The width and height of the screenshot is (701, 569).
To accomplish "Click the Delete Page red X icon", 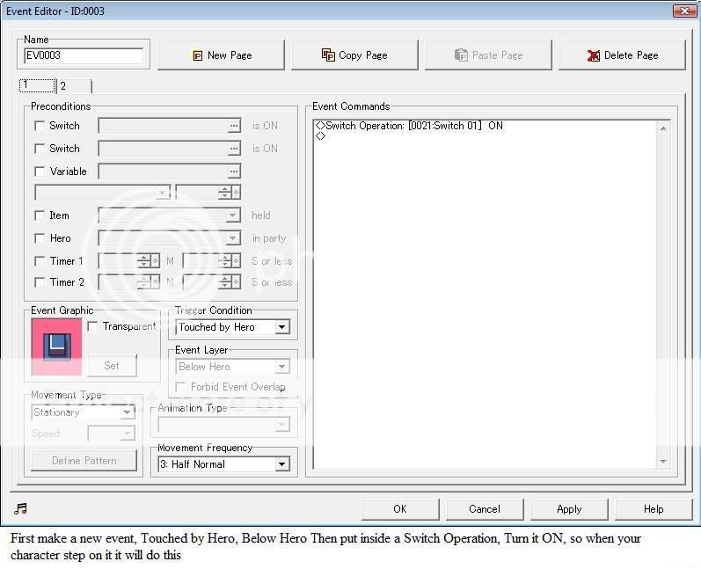I will pos(594,55).
